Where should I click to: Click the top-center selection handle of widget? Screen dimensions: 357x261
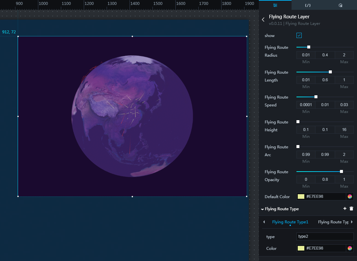(x=132, y=36)
